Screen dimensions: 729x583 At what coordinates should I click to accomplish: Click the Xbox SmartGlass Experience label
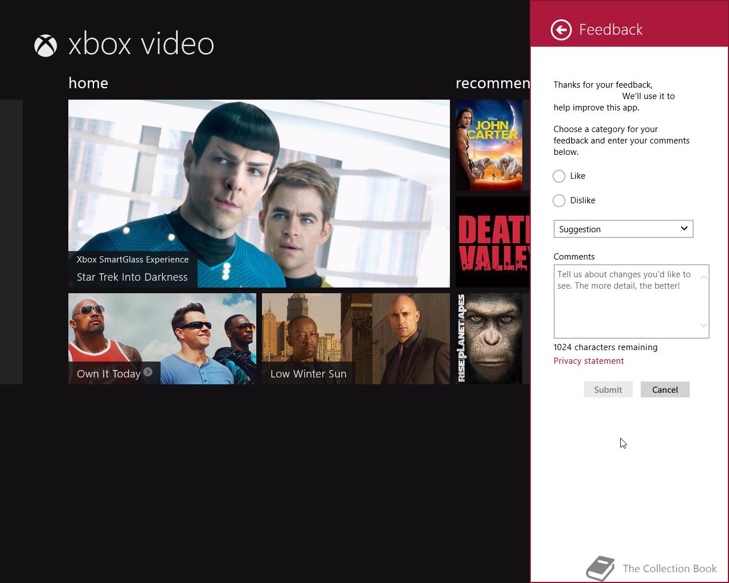(133, 260)
